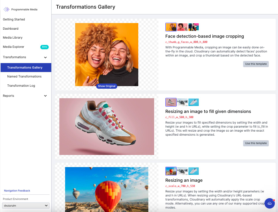Select mountain thumbnail in Resizing an image card

pos(182,171)
